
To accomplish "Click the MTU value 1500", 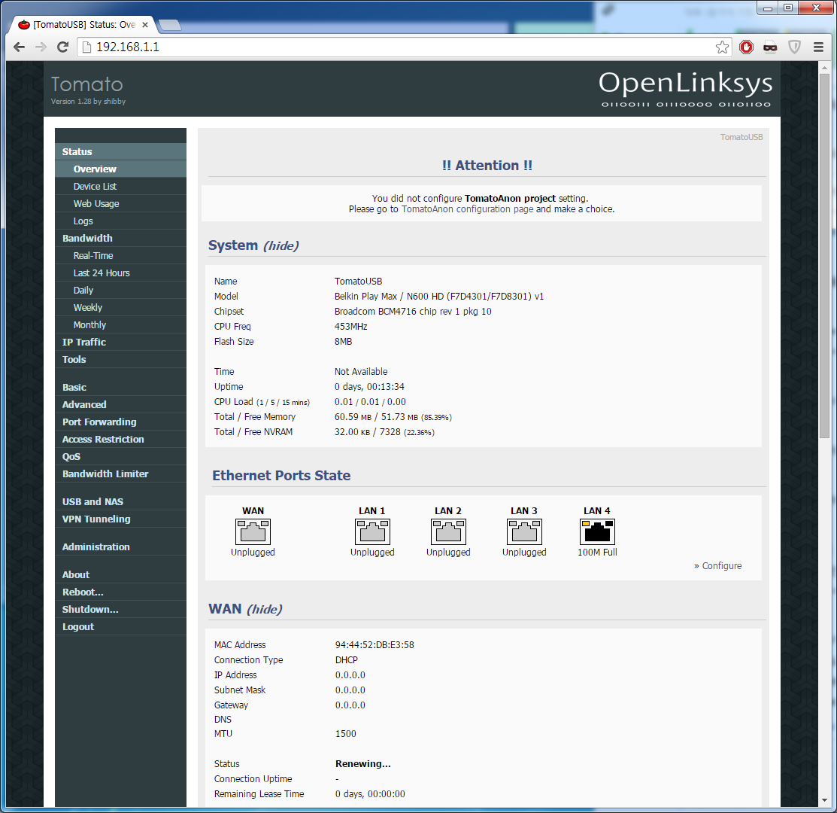I will coord(345,734).
